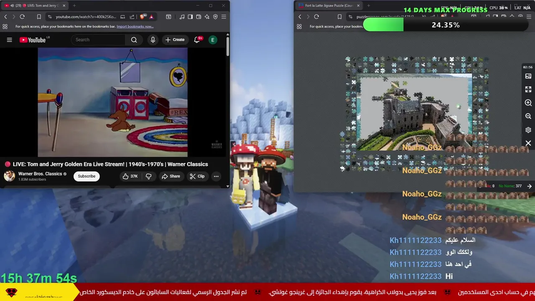Toggle fullscreen for the jigsaw puzzle

click(528, 89)
